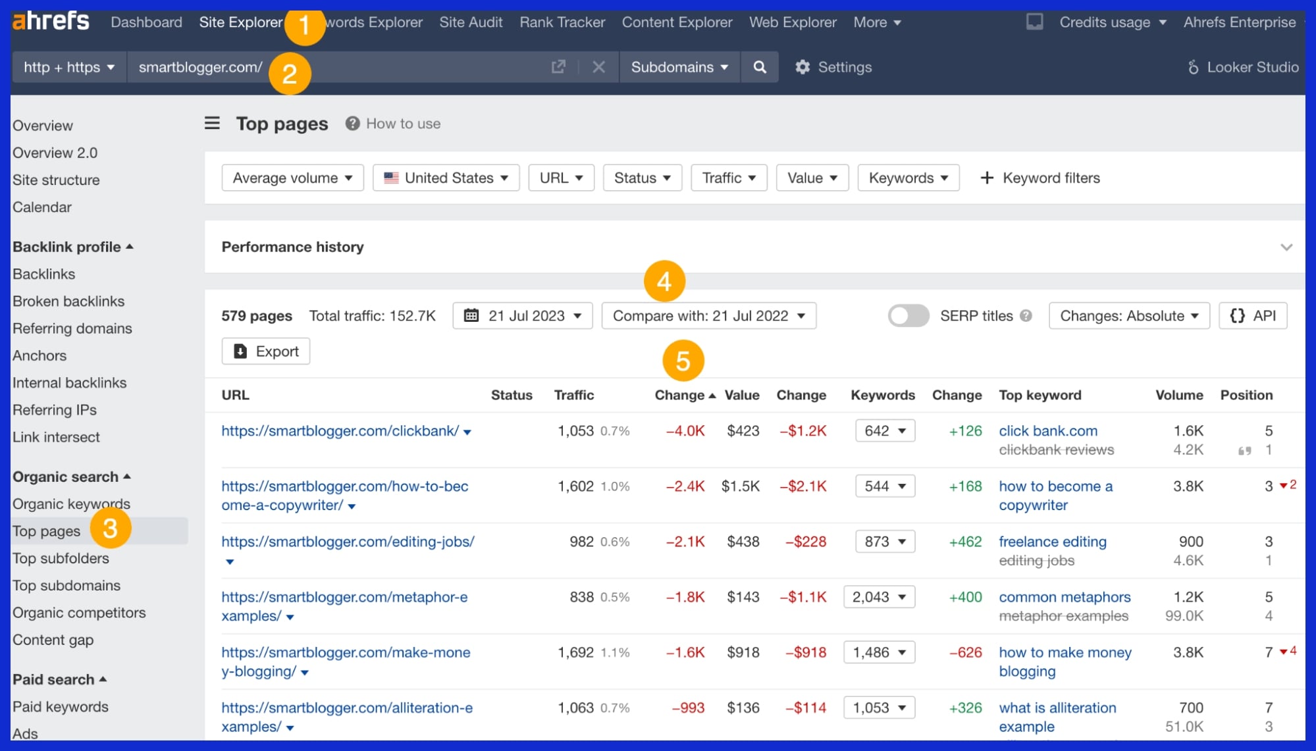Open Content gap in sidebar
Screen dimensions: 1316x751
(x=53, y=640)
